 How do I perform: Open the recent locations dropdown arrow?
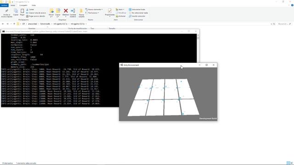(x=11, y=24)
